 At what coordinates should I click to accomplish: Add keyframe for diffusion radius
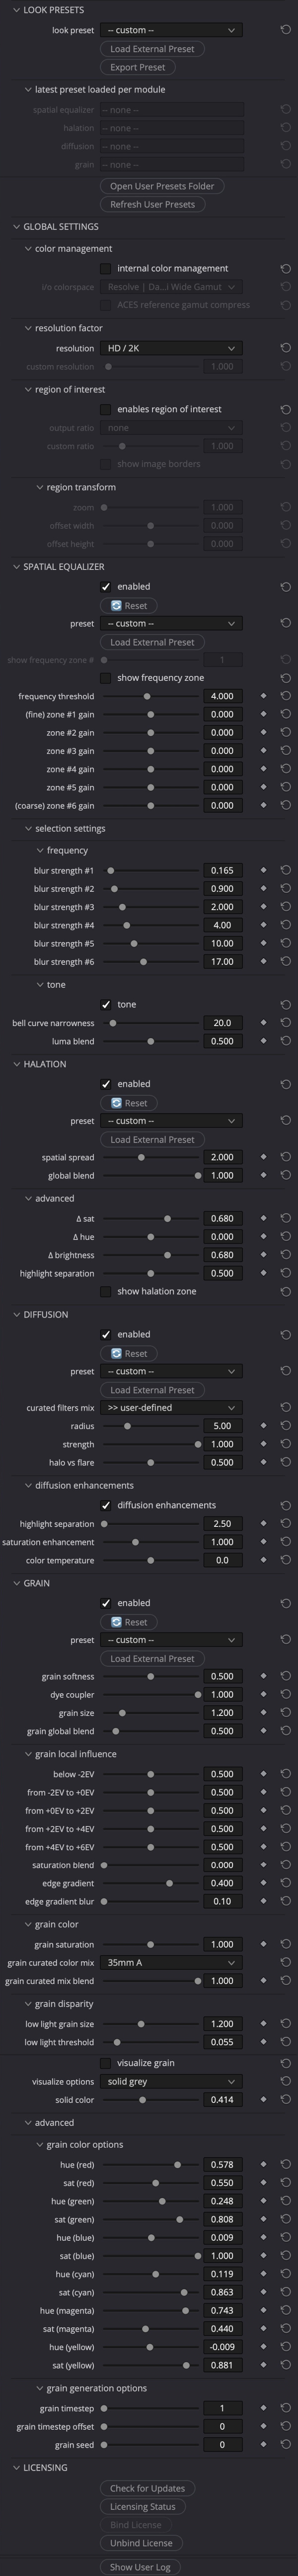264,1426
